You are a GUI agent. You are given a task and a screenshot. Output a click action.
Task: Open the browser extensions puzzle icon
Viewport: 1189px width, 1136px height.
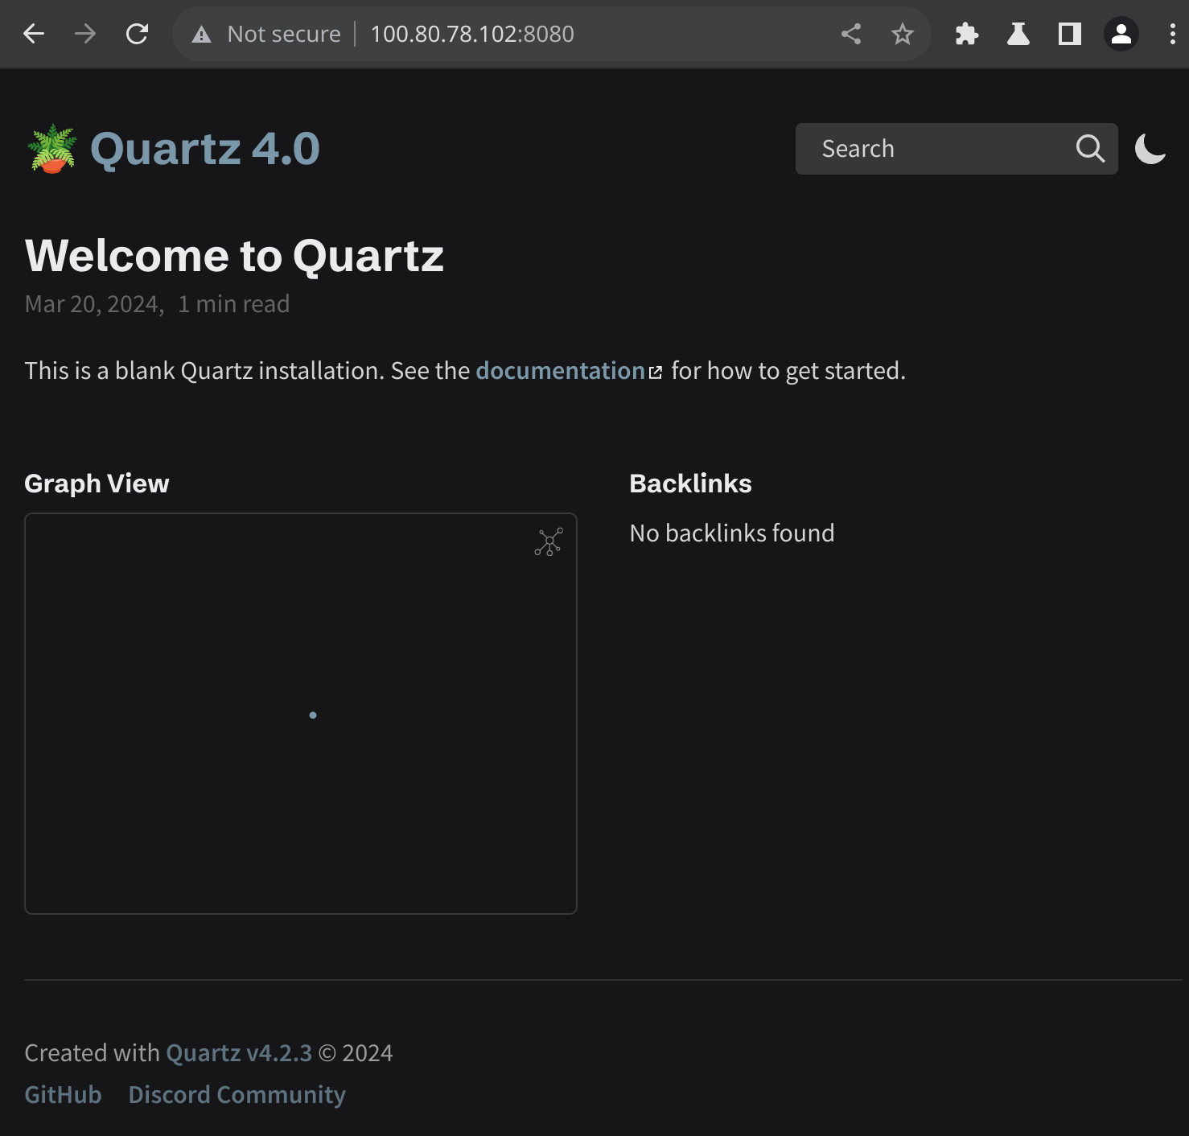[x=967, y=34]
